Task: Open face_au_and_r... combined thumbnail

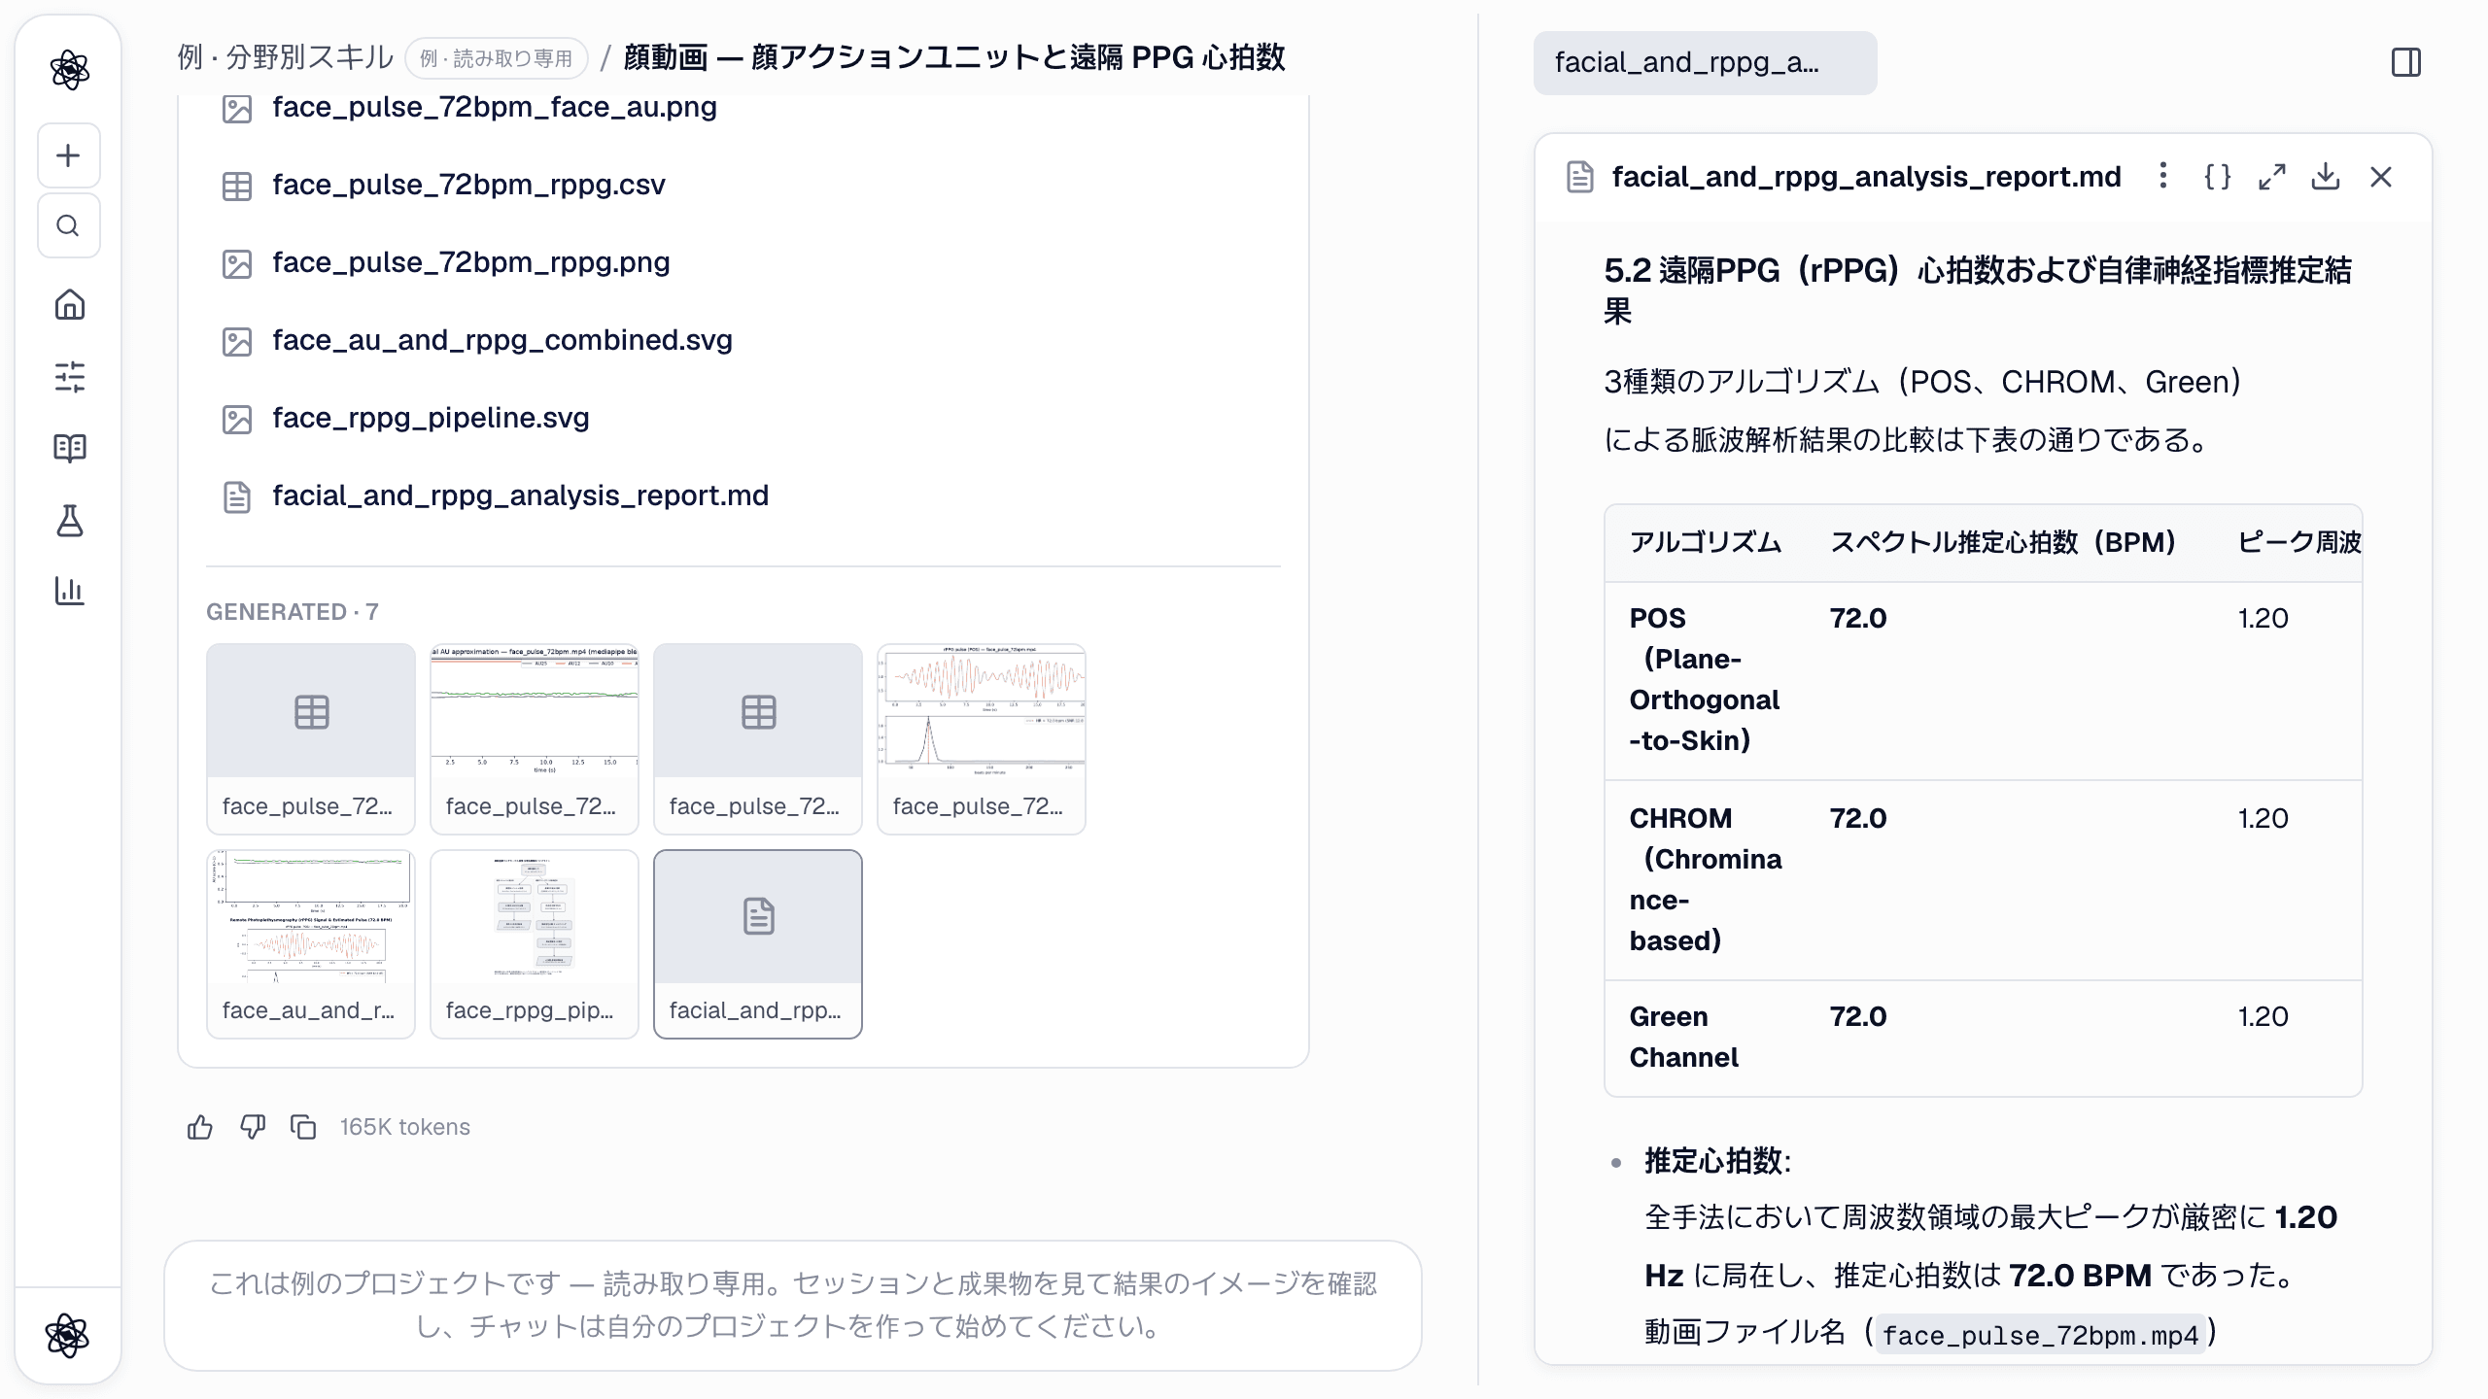Action: click(311, 944)
